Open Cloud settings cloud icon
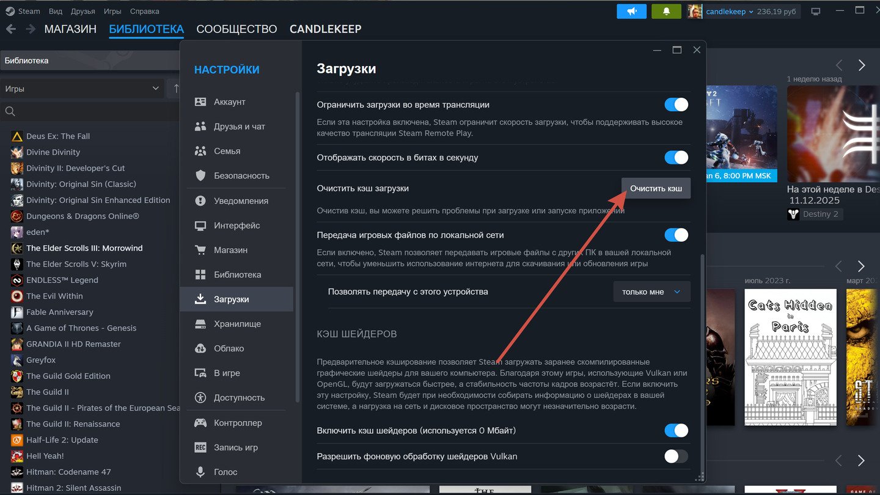The height and width of the screenshot is (495, 880). tap(200, 348)
